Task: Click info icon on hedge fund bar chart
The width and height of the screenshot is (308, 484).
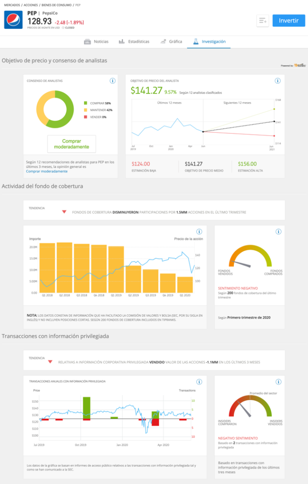Action: pyautogui.click(x=199, y=232)
